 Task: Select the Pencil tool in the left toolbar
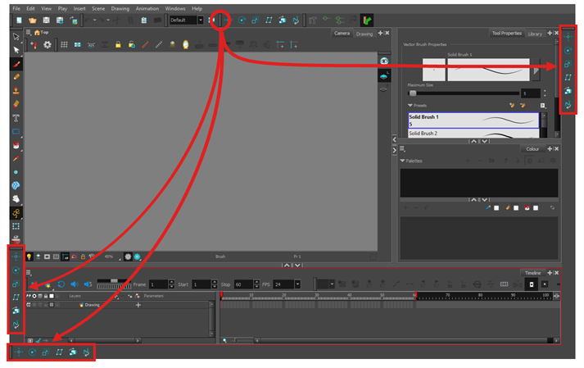tap(16, 76)
